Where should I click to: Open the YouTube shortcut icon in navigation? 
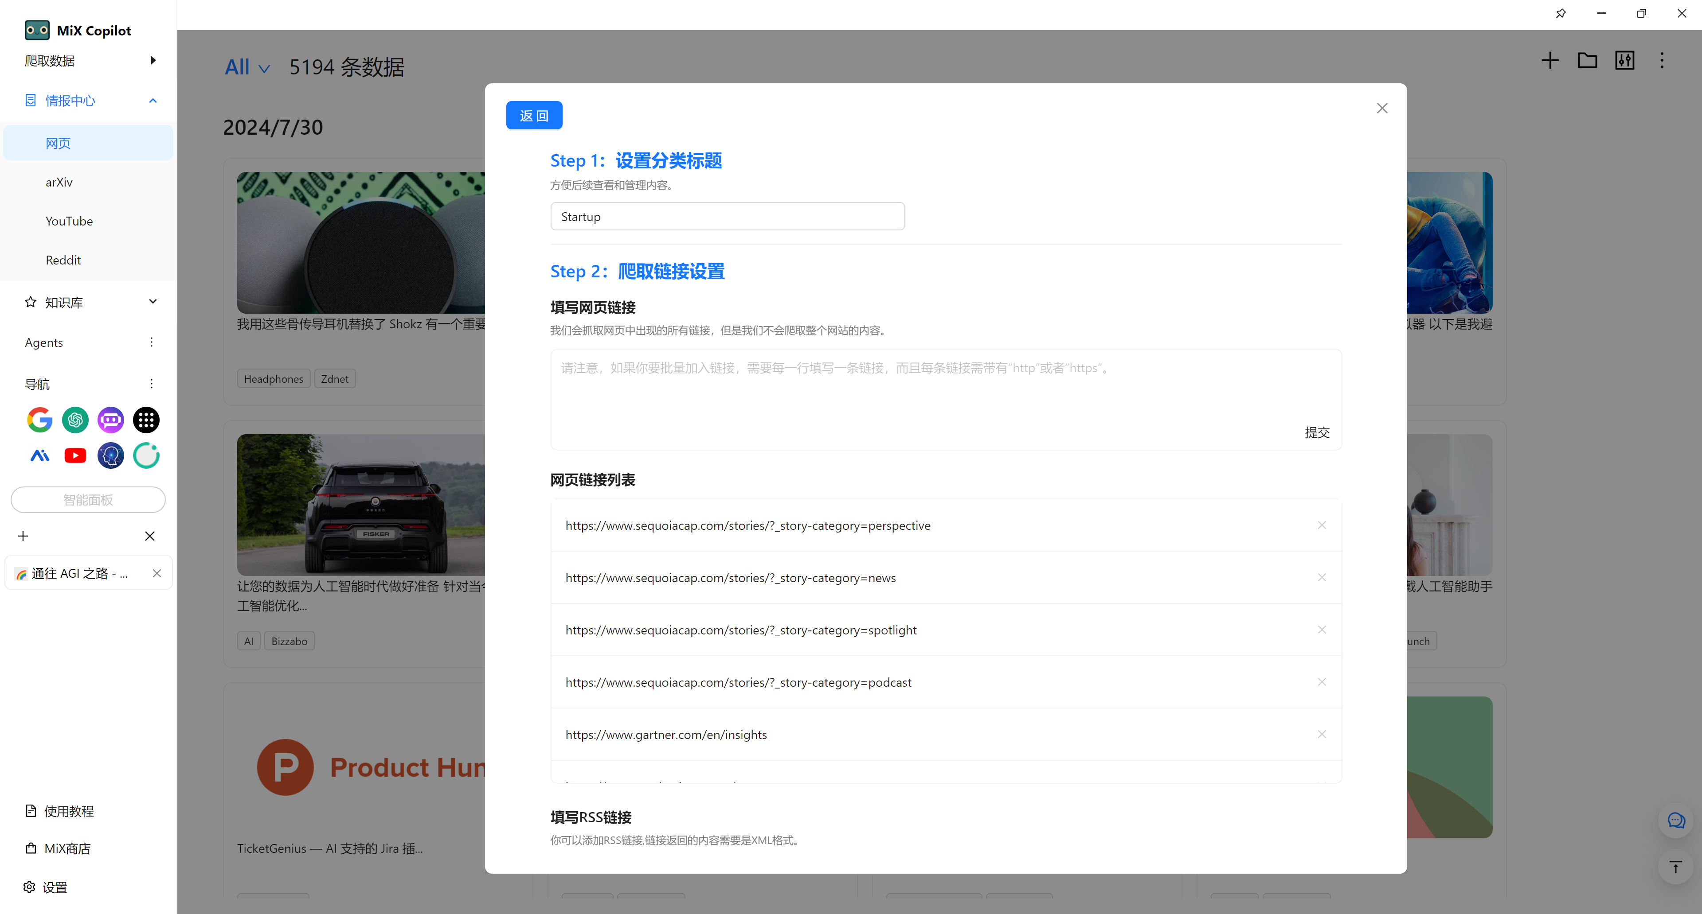click(x=75, y=456)
